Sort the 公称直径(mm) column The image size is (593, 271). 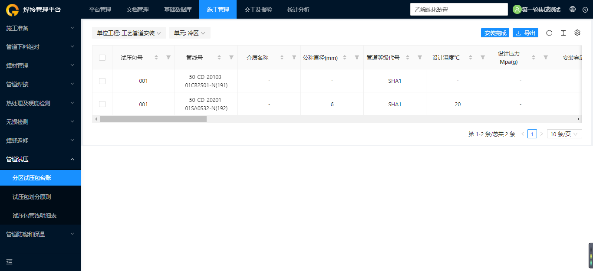(x=345, y=57)
